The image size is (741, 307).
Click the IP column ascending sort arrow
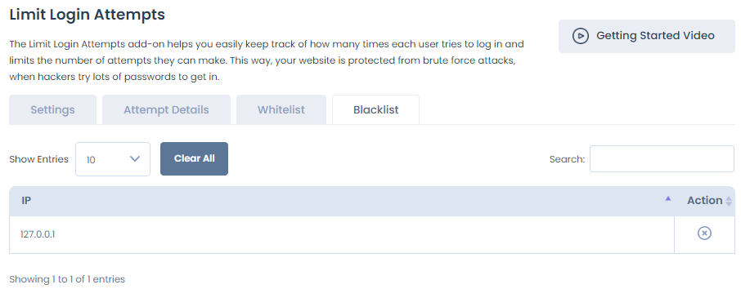point(667,198)
